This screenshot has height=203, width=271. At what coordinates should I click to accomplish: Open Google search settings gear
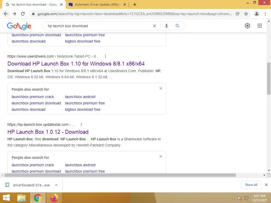tap(247, 26)
